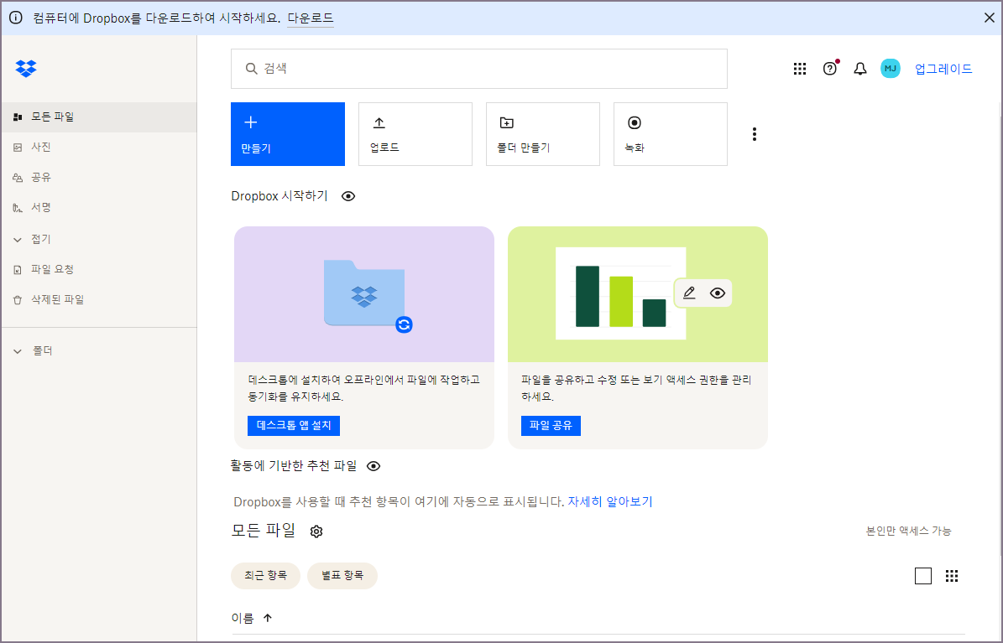
Task: Click the 본인만 액세스 가능 text
Action: click(908, 531)
